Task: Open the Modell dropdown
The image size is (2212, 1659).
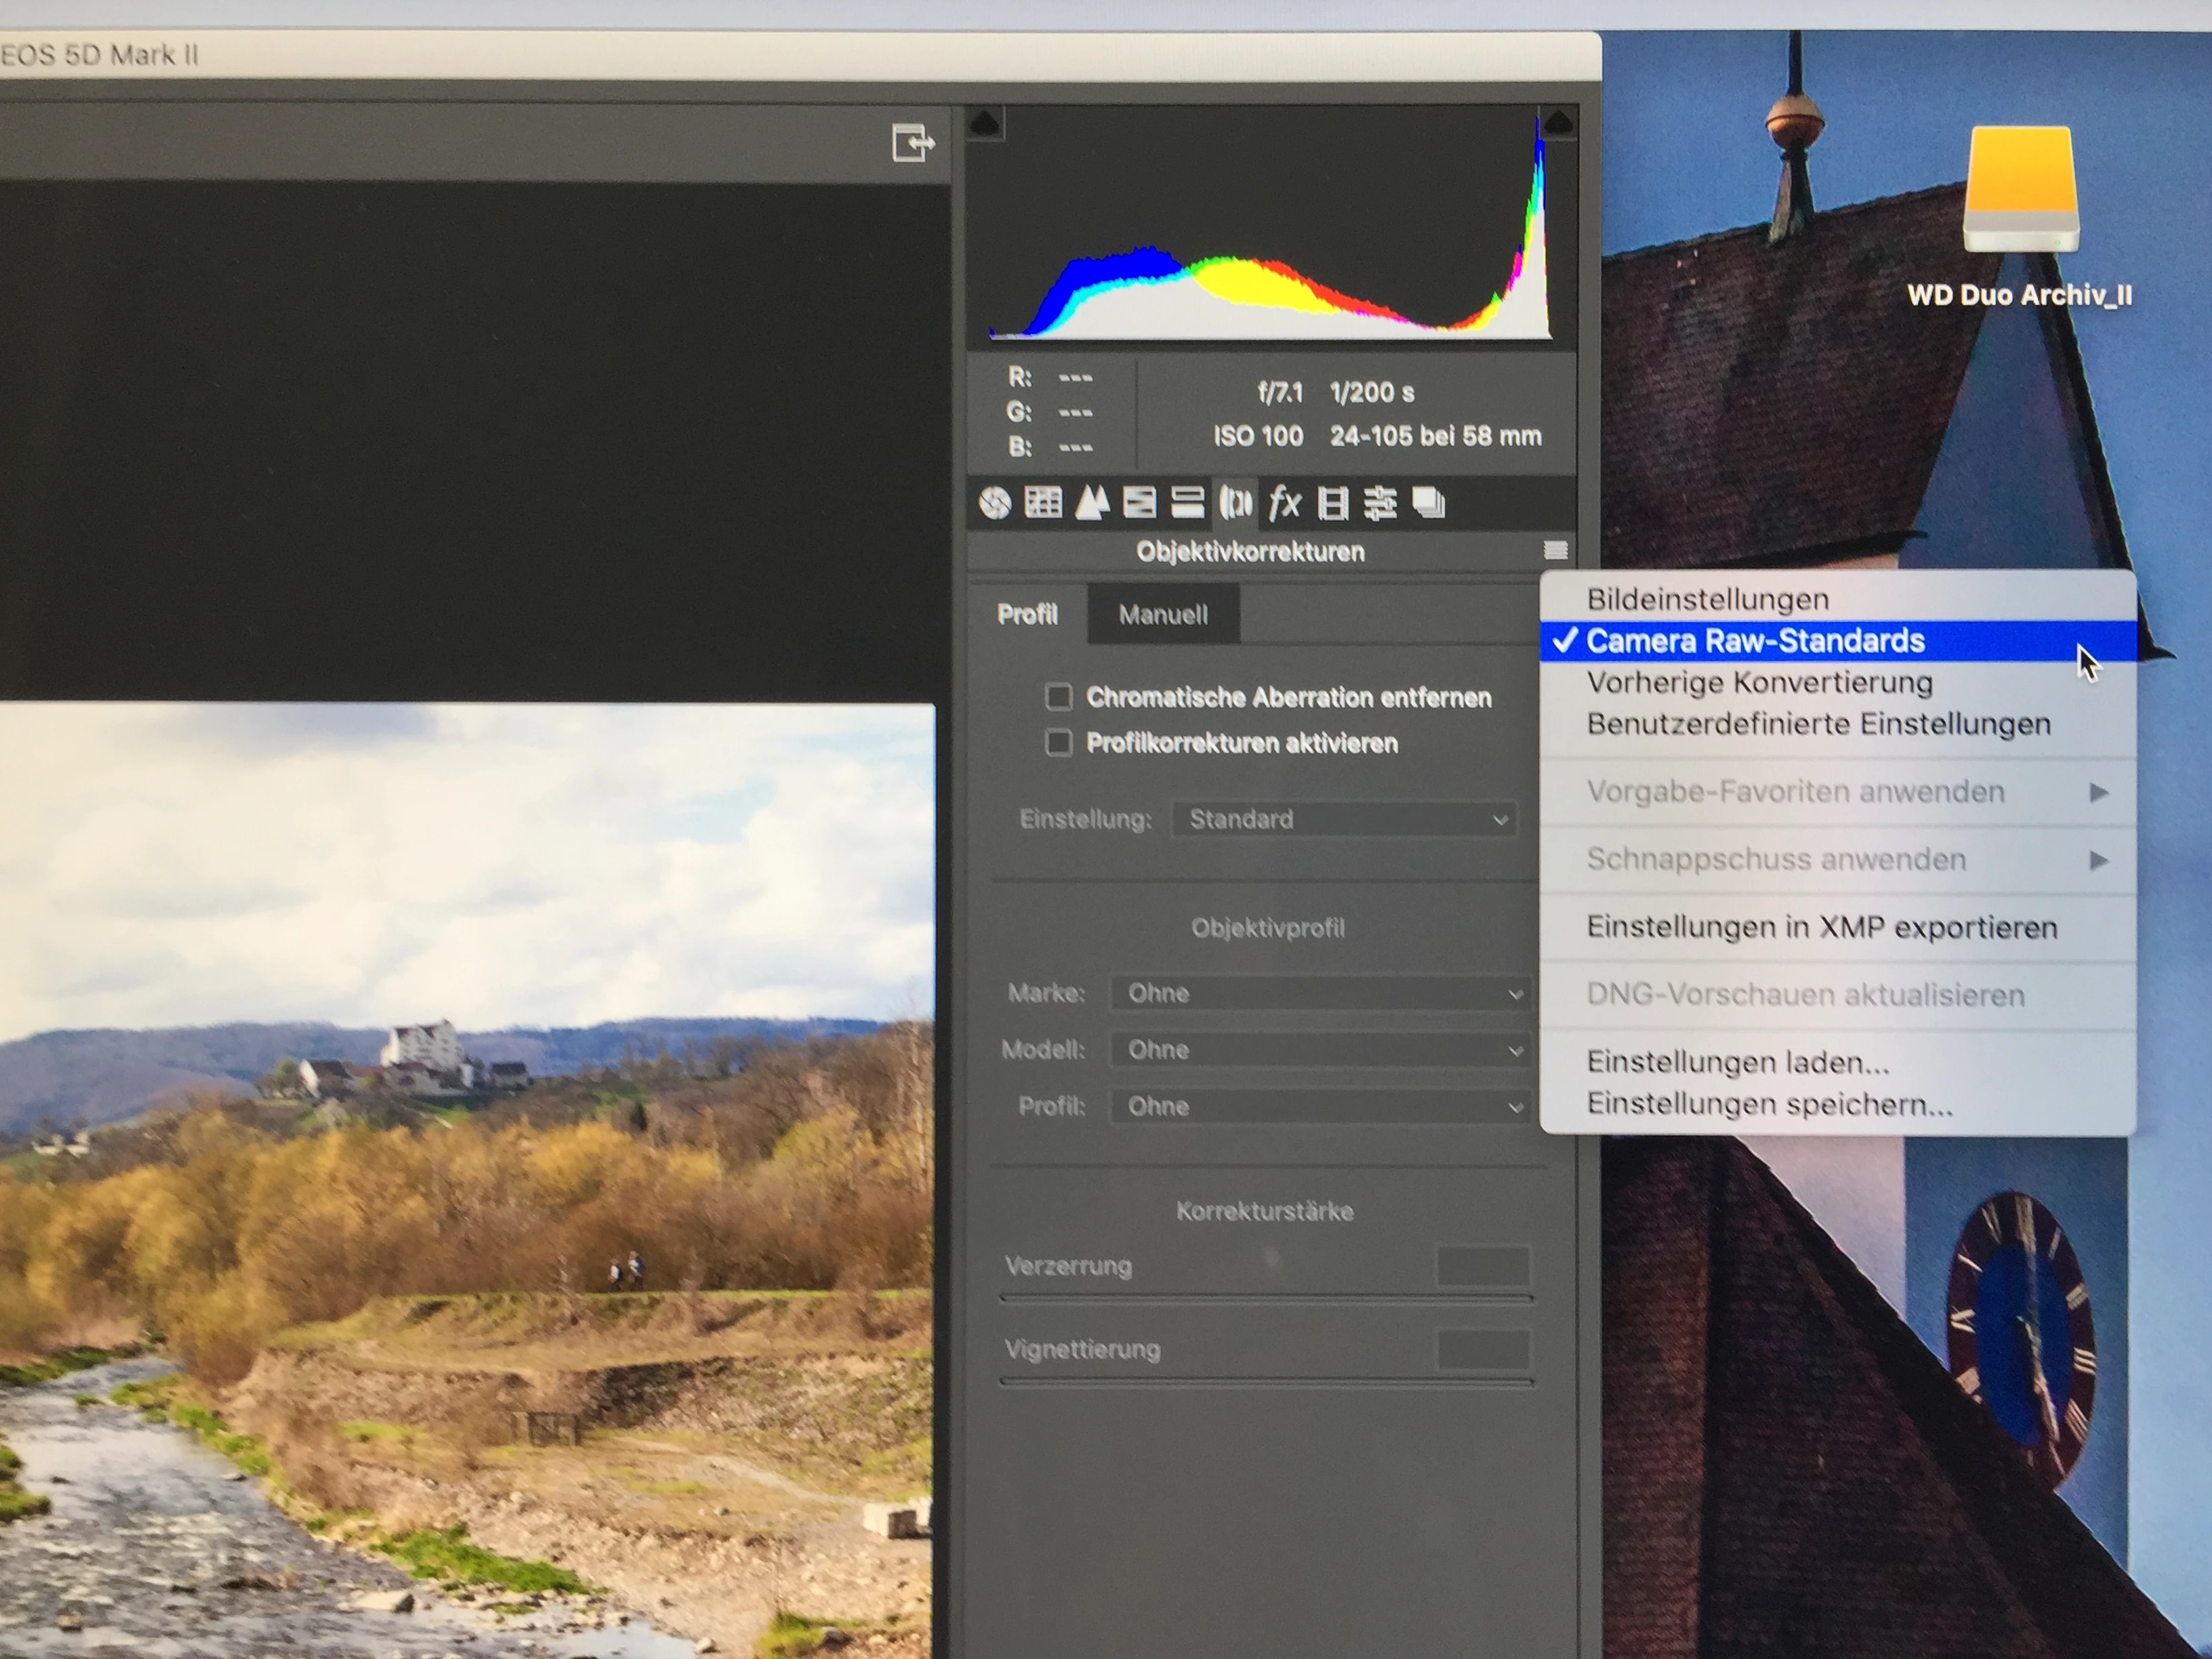Action: pyautogui.click(x=1320, y=1050)
